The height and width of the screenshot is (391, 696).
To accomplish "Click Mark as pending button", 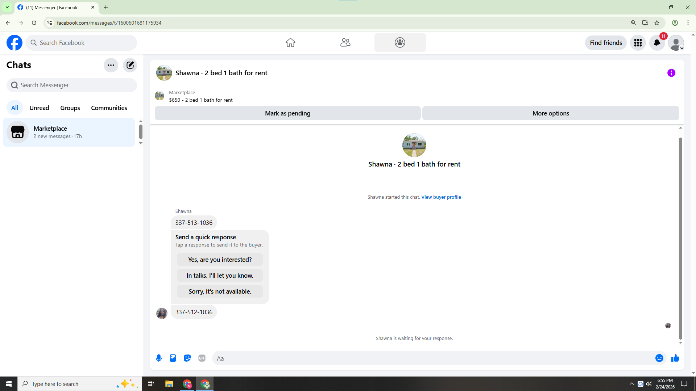I will (x=287, y=113).
